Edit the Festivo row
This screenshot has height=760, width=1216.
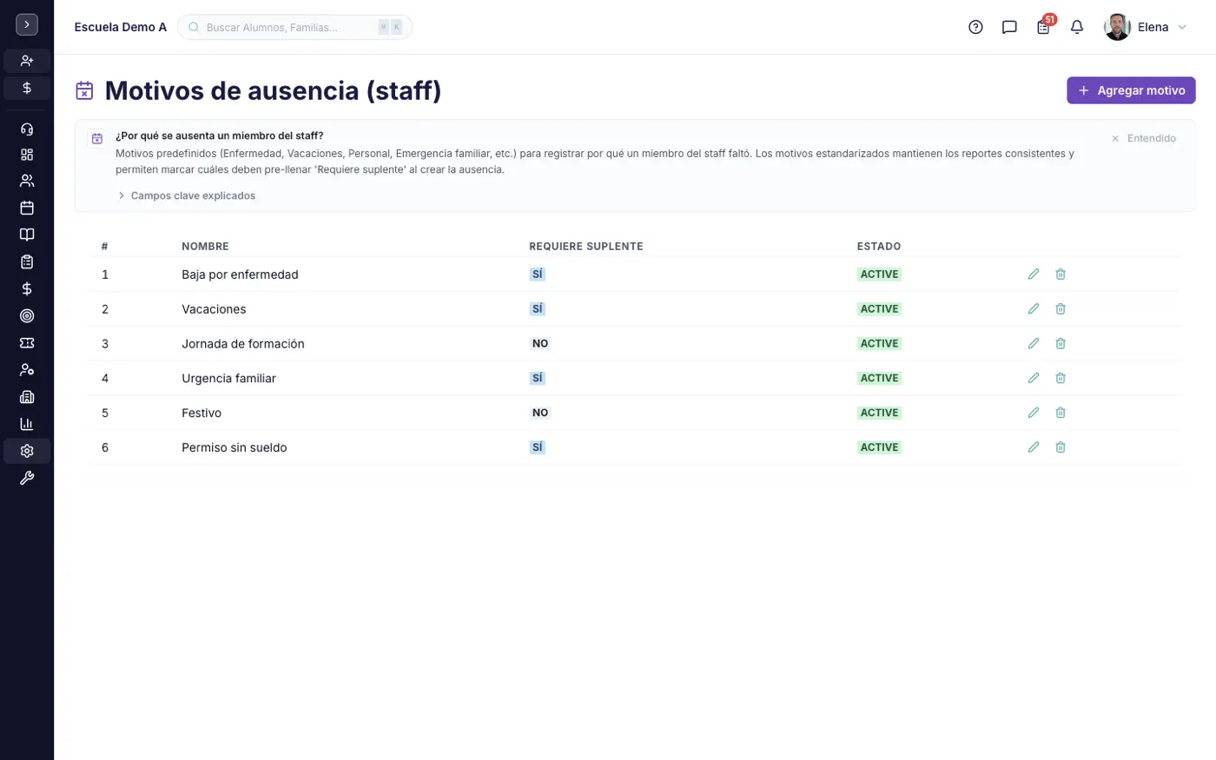pyautogui.click(x=1034, y=413)
